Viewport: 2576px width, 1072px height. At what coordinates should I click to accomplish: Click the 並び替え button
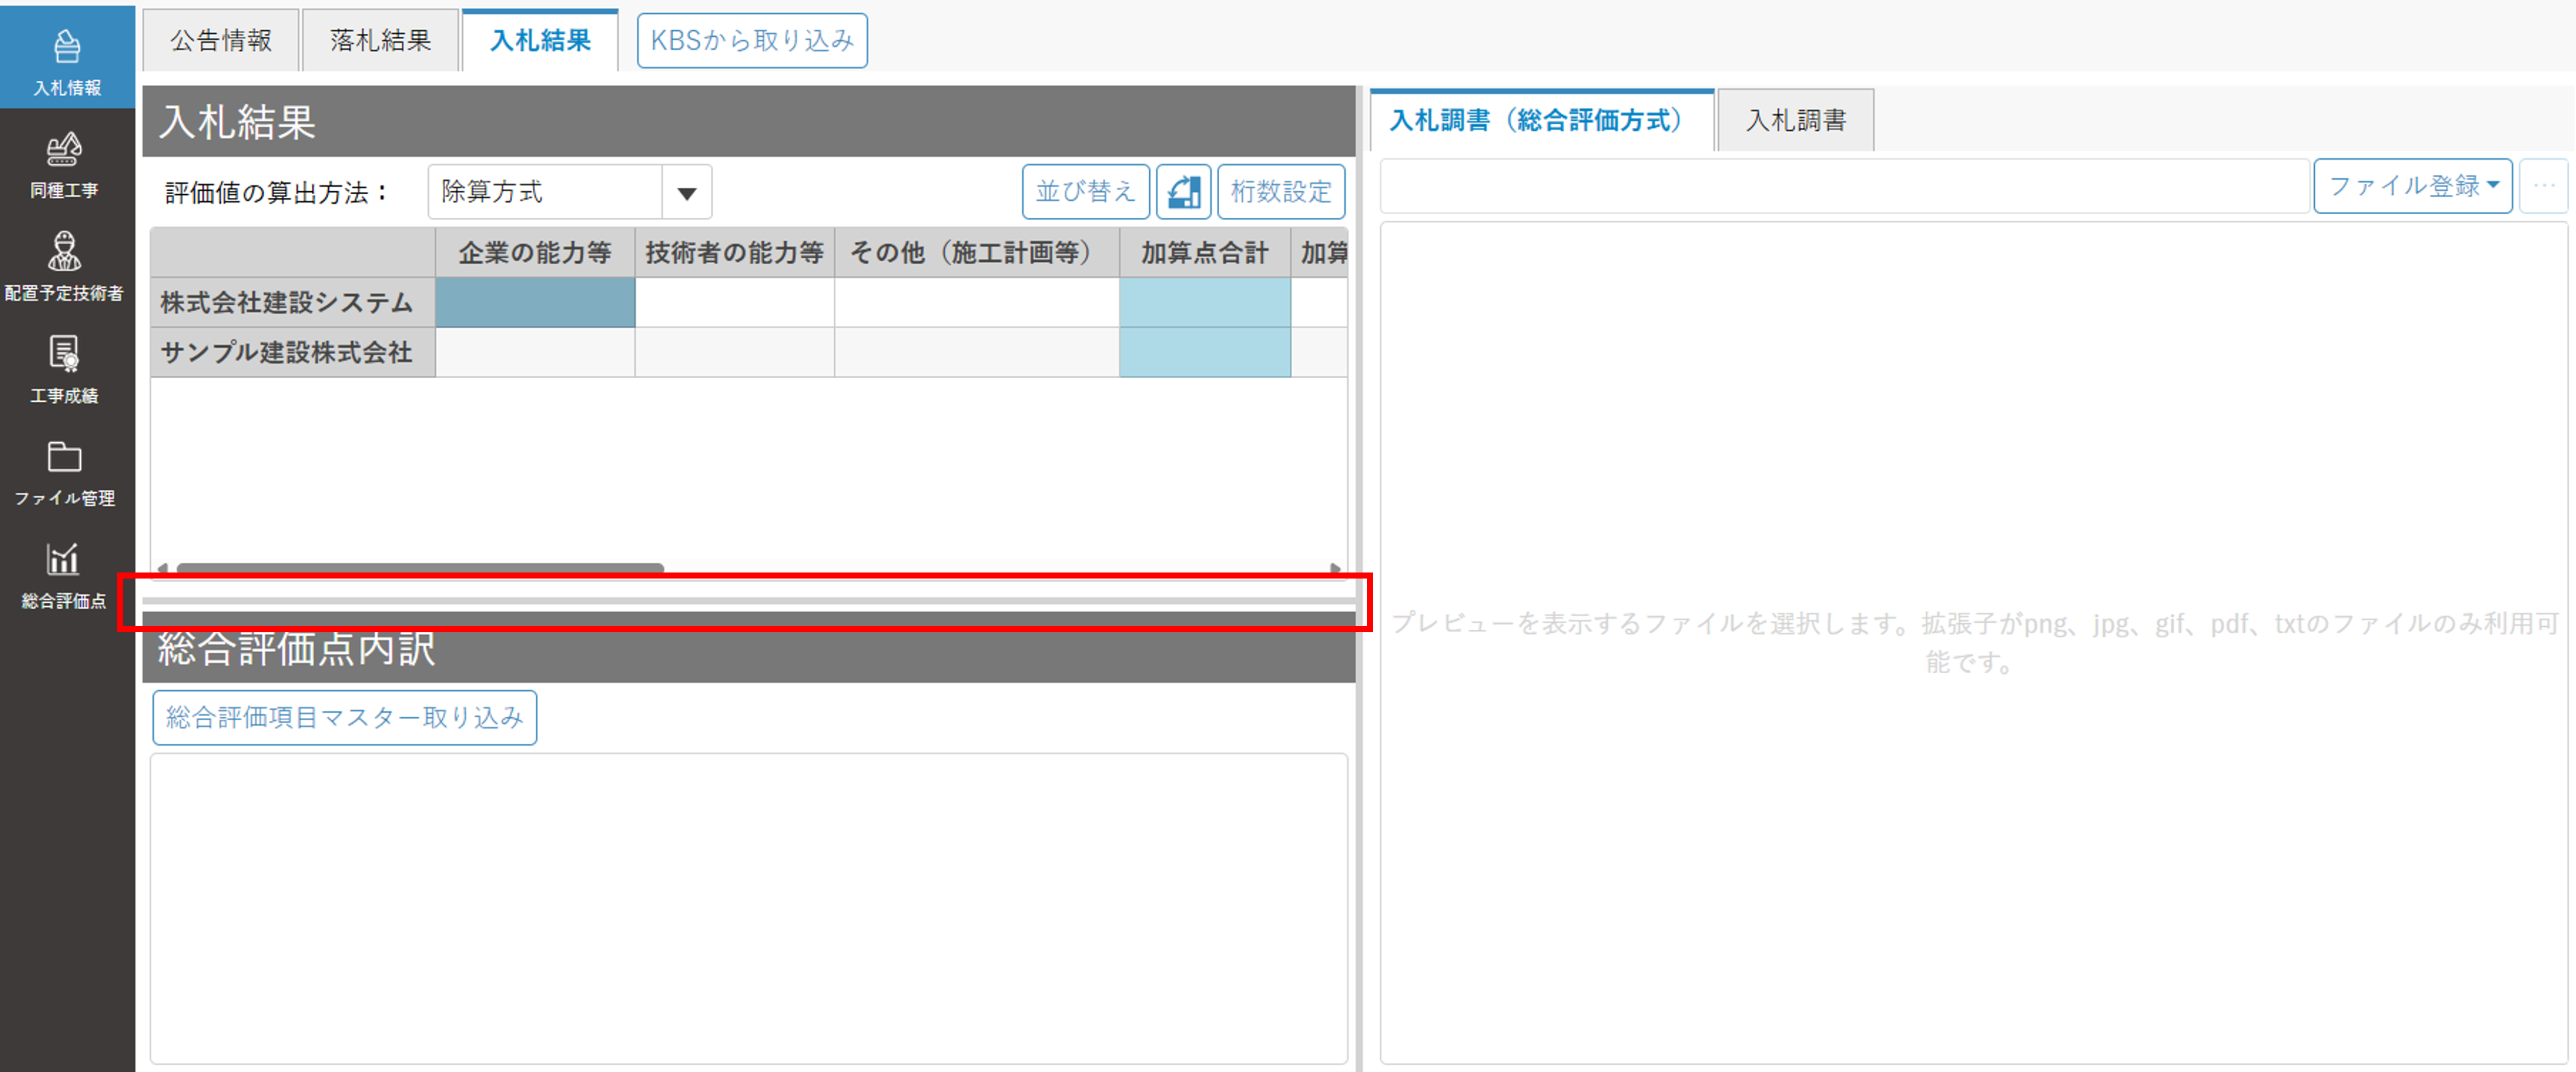point(1085,191)
